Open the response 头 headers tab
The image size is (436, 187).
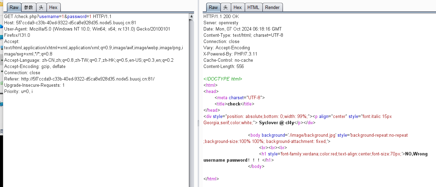(x=226, y=7)
